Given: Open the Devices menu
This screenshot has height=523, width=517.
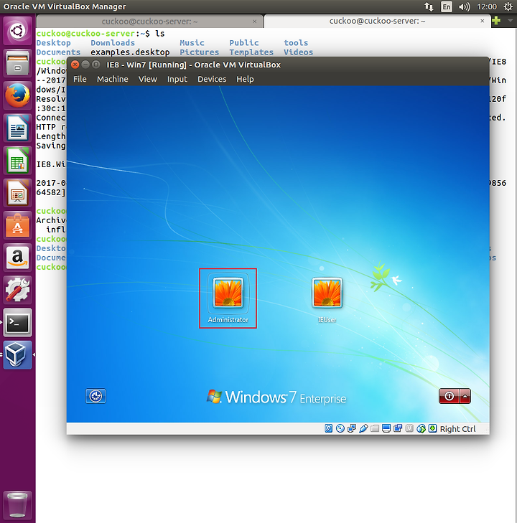Looking at the screenshot, I should click(212, 79).
